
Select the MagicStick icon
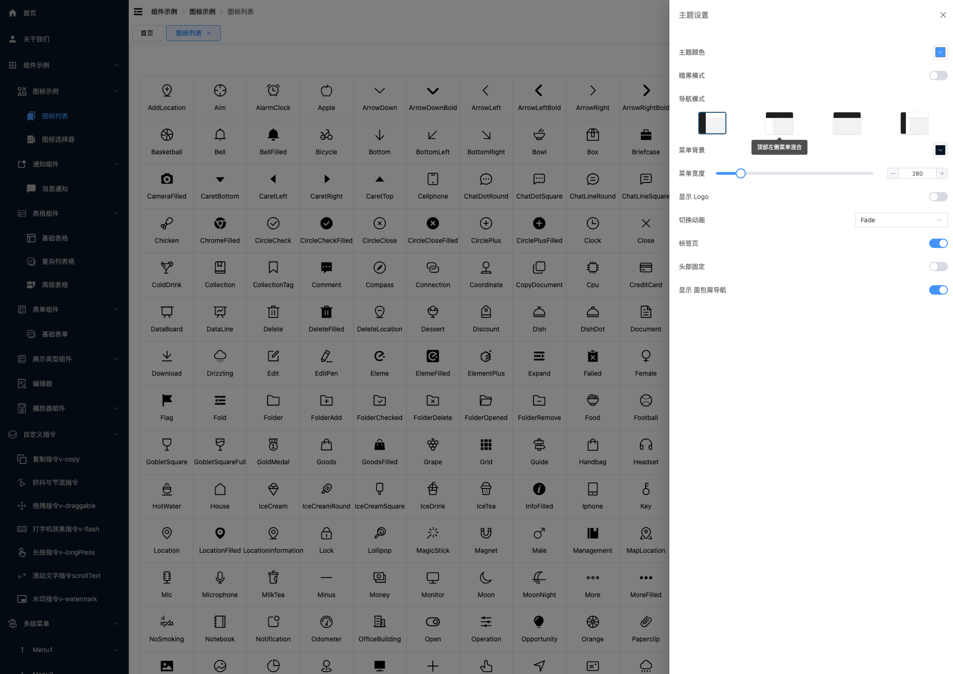pyautogui.click(x=432, y=534)
